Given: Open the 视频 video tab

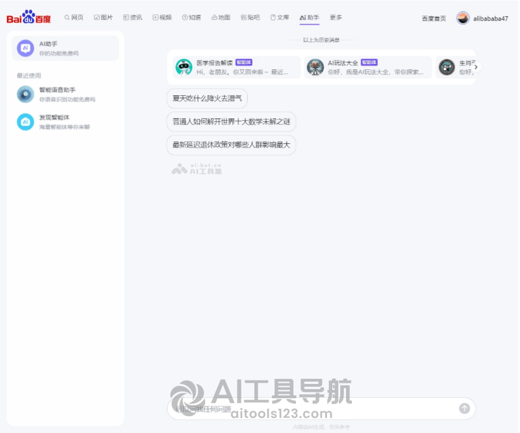Looking at the screenshot, I should [162, 17].
